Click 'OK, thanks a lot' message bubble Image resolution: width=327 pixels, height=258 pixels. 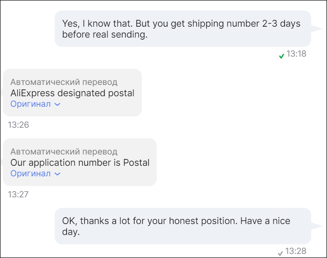(x=182, y=226)
